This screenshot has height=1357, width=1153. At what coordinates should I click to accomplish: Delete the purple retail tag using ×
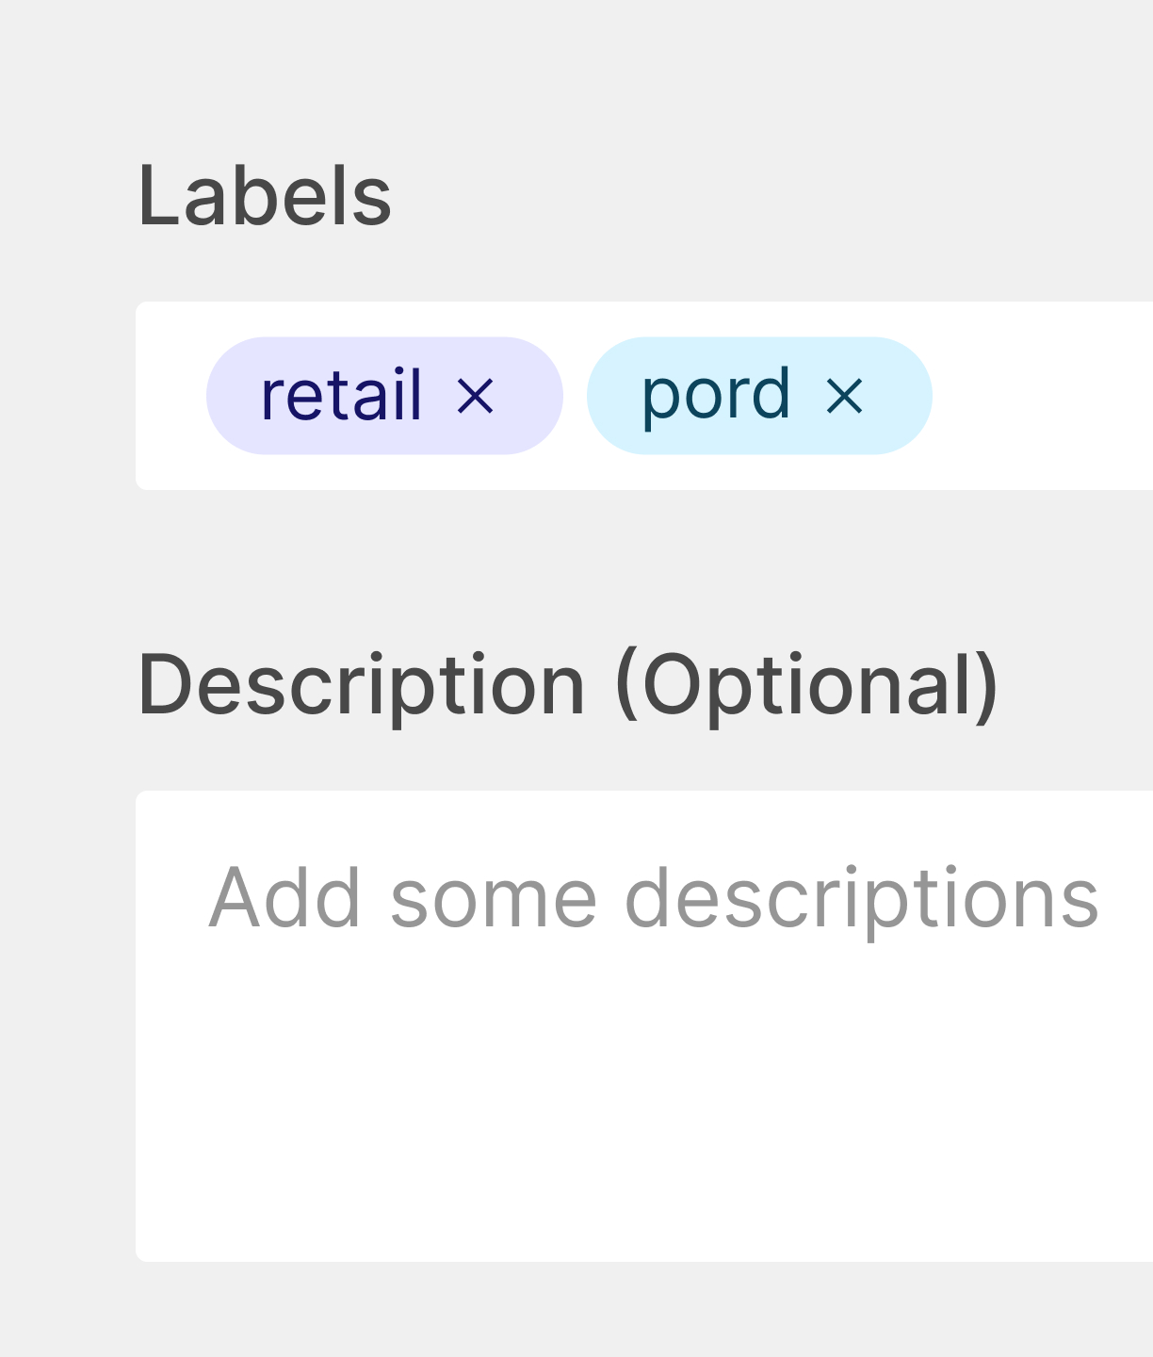click(476, 396)
